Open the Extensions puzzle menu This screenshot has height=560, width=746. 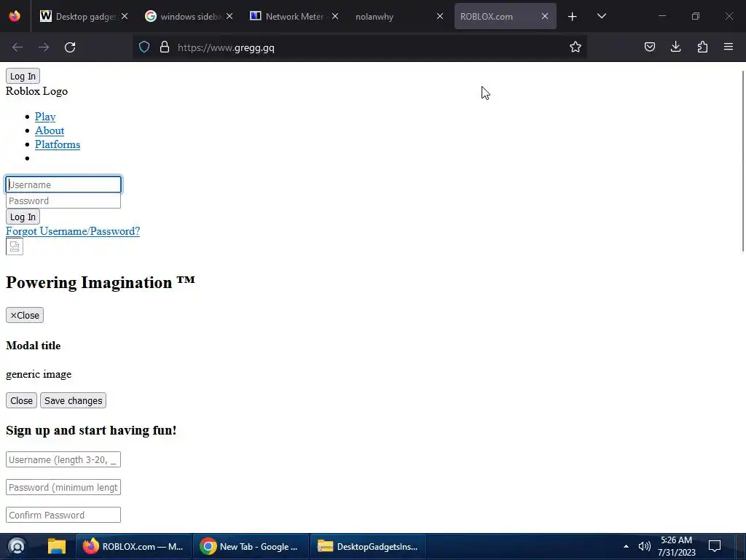pyautogui.click(x=702, y=47)
